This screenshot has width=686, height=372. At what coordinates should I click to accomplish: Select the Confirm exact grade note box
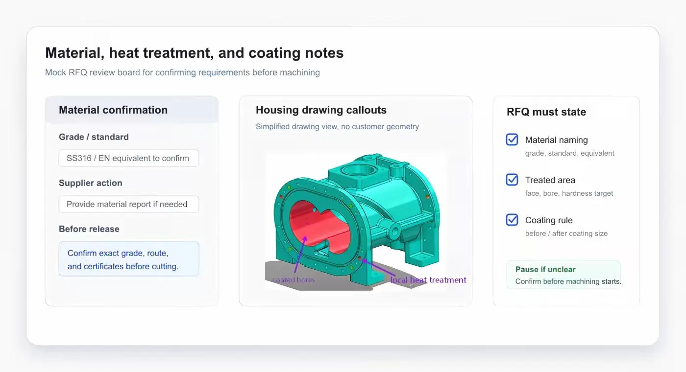(x=129, y=259)
